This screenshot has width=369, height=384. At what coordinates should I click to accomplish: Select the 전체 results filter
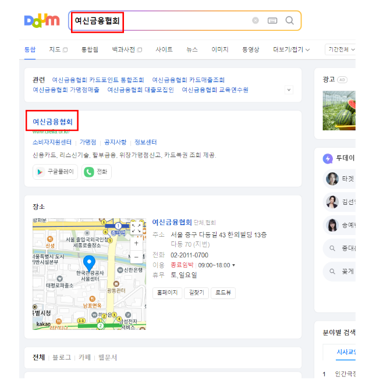coord(39,357)
